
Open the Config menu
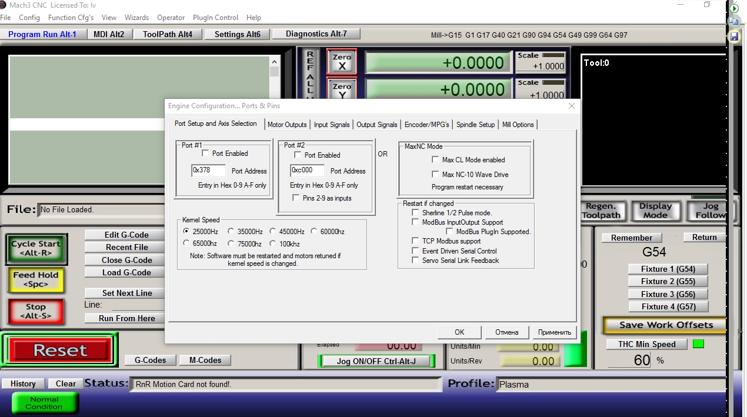(x=29, y=18)
